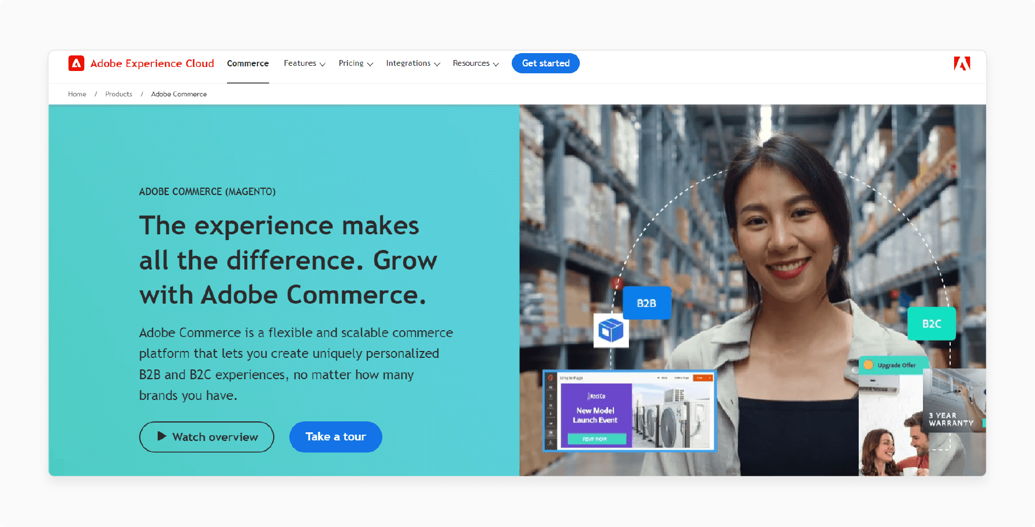The width and height of the screenshot is (1035, 527).
Task: Go to Home breadcrumb link
Action: click(x=77, y=94)
